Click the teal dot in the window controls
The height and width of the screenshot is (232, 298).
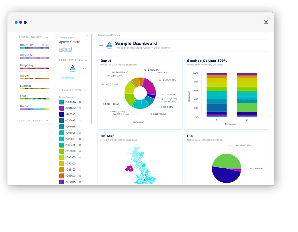(x=16, y=22)
